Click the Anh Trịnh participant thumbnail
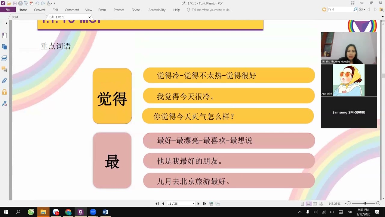 (349, 80)
